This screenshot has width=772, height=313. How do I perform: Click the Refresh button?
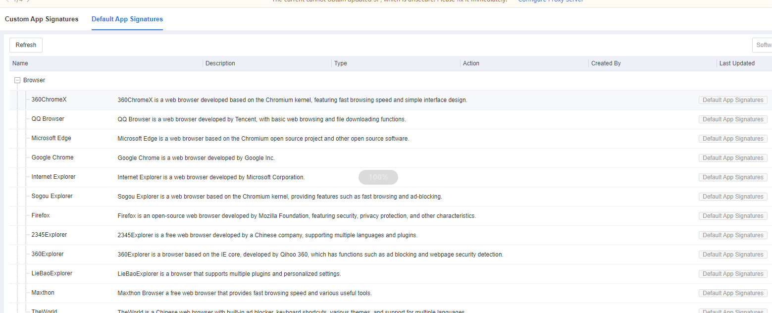point(26,45)
